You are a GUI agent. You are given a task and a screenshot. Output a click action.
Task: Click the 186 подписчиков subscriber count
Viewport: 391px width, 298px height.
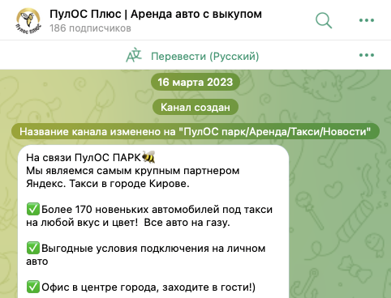(x=90, y=28)
